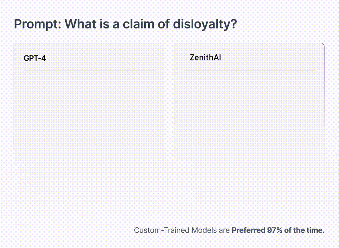This screenshot has height=248, width=339.
Task: Click the 'Custom-Trained Models are' footer text
Action: (182, 230)
